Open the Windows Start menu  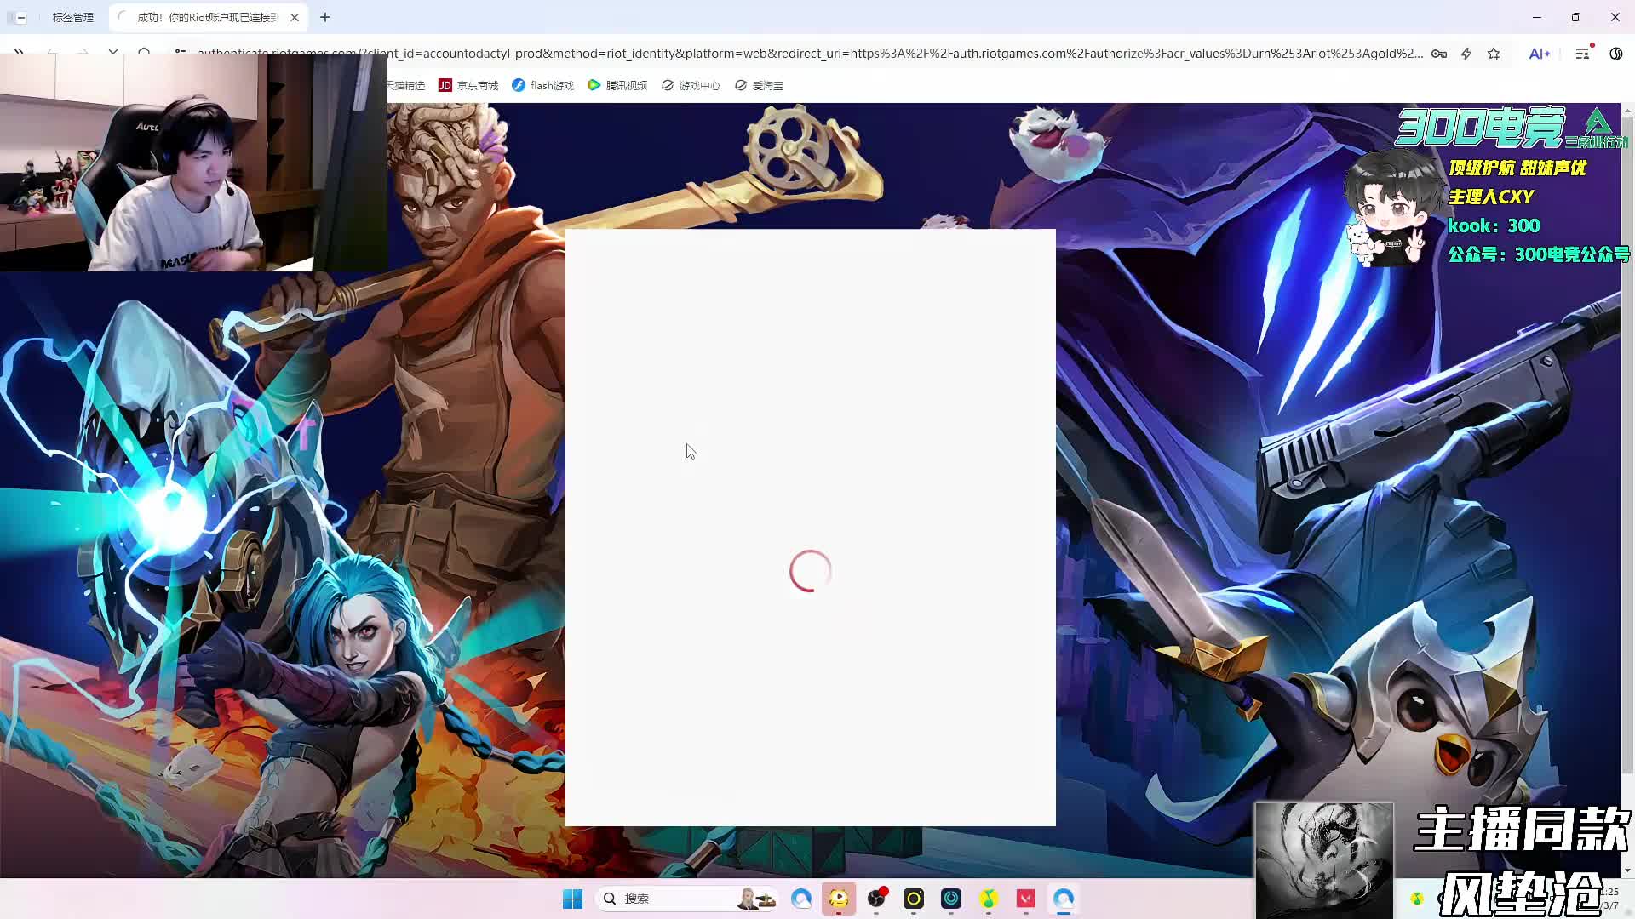[572, 899]
